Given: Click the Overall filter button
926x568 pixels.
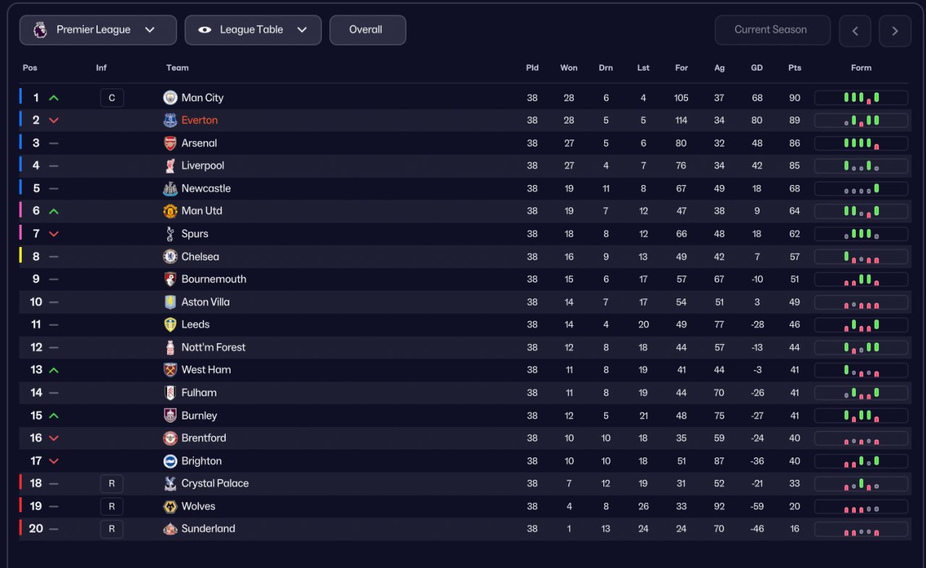Looking at the screenshot, I should tap(367, 30).
